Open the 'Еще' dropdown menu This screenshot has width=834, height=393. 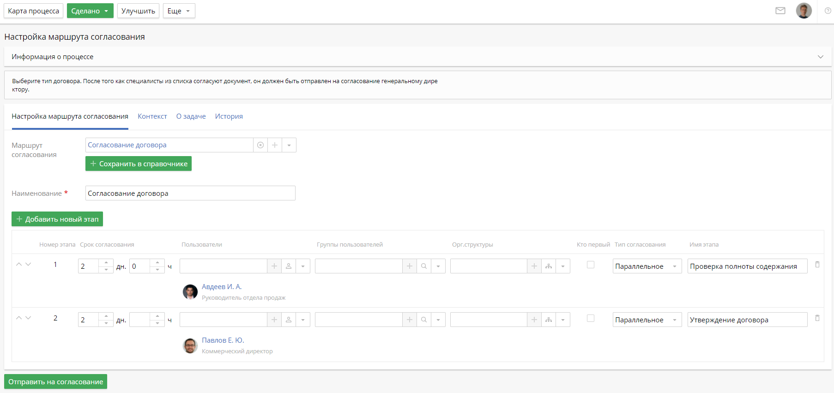[x=179, y=11]
